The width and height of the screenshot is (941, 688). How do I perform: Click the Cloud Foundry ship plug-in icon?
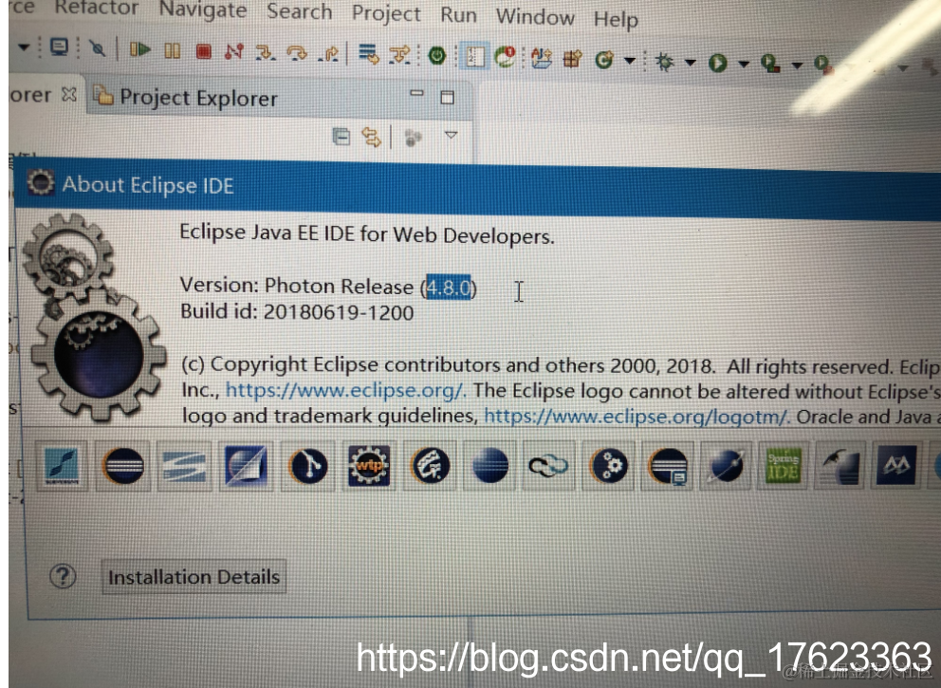431,465
